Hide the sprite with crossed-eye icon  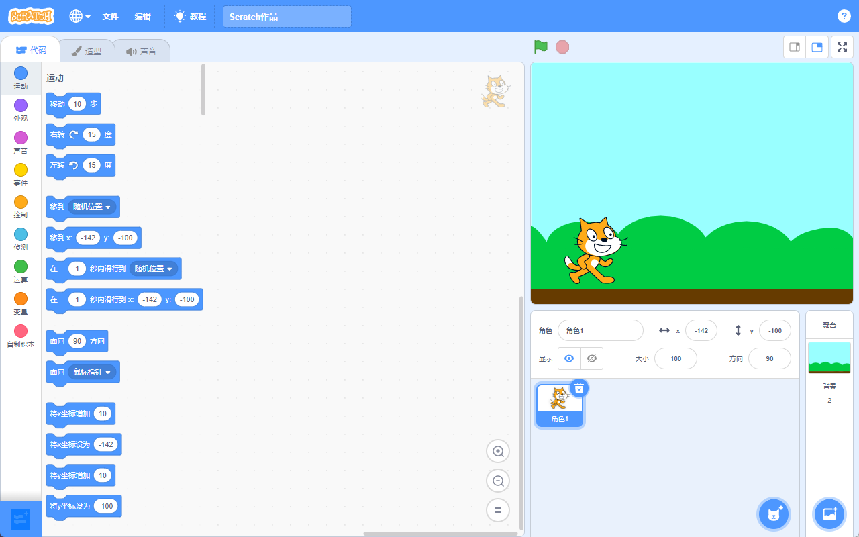pyautogui.click(x=592, y=358)
